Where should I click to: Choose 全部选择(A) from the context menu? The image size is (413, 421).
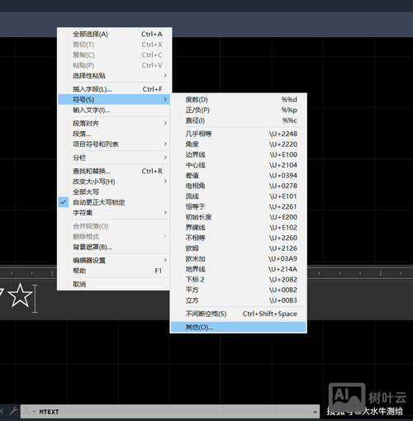114,34
